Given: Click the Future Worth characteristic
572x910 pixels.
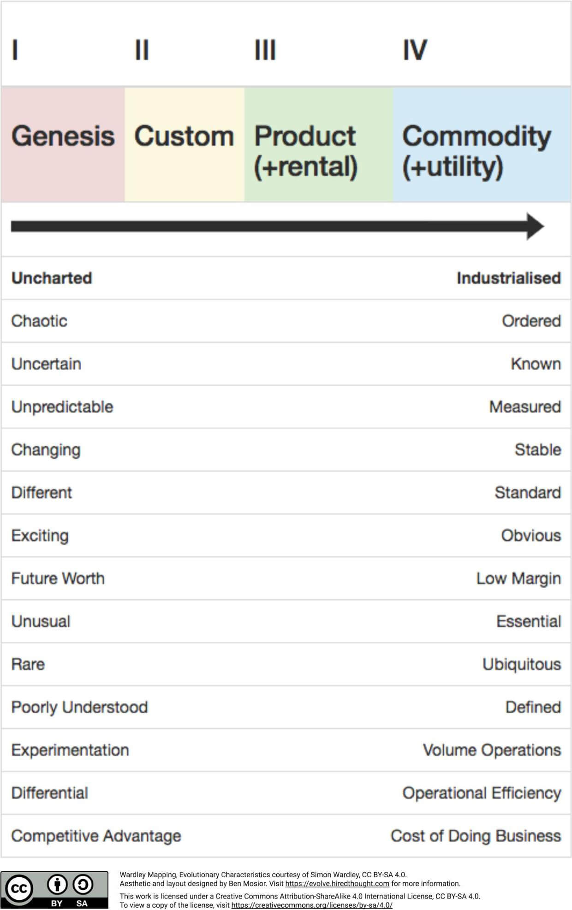Looking at the screenshot, I should (x=58, y=578).
